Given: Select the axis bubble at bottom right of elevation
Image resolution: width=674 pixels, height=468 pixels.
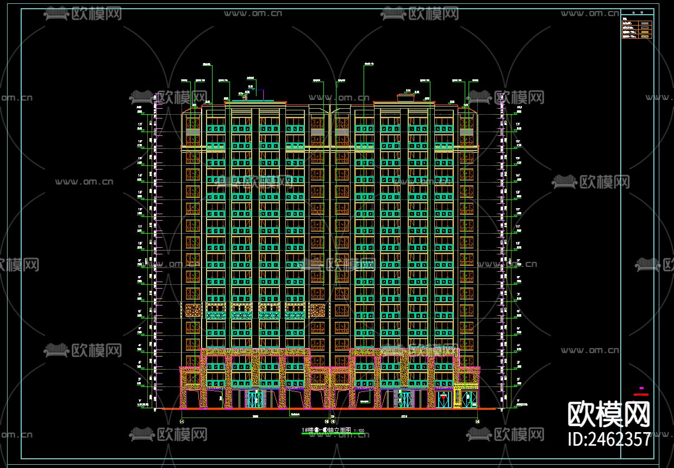Looking at the screenshot, I should 477,421.
